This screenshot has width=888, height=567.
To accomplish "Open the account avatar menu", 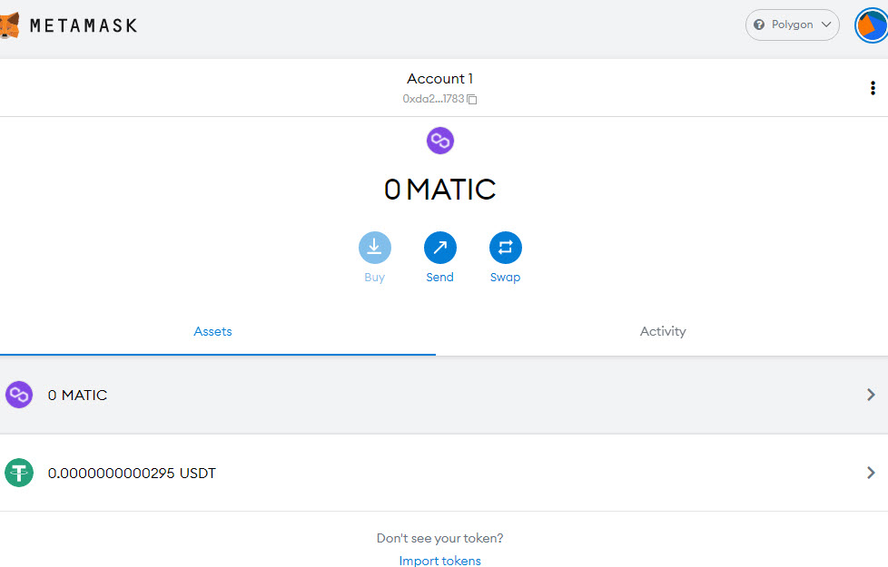I will pyautogui.click(x=871, y=25).
